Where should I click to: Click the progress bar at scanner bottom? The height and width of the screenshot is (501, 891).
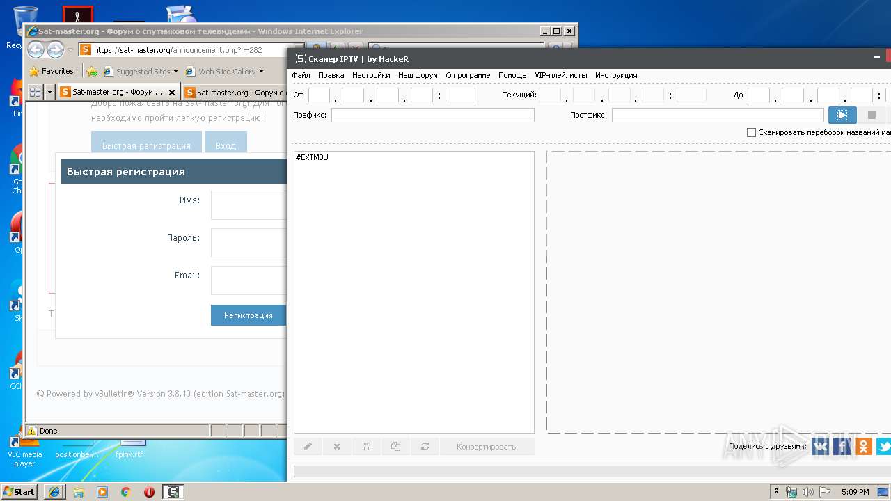tap(592, 471)
